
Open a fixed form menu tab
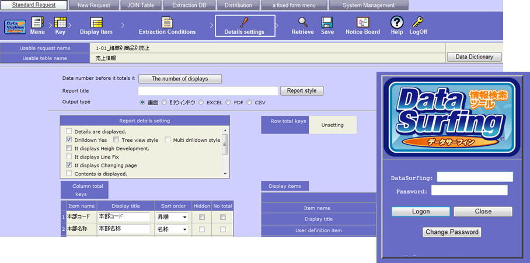(x=294, y=5)
